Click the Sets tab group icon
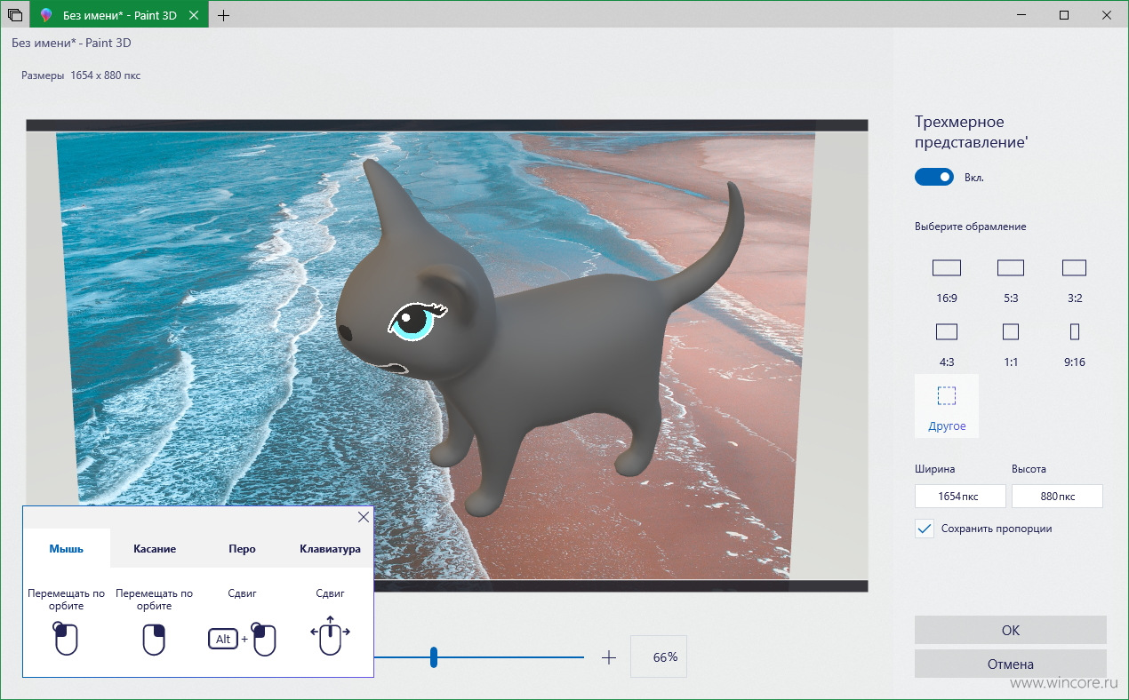This screenshot has width=1129, height=700. coord(14,15)
